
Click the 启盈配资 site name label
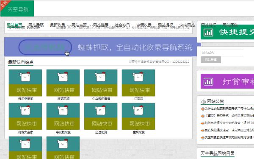[x=101, y=132]
